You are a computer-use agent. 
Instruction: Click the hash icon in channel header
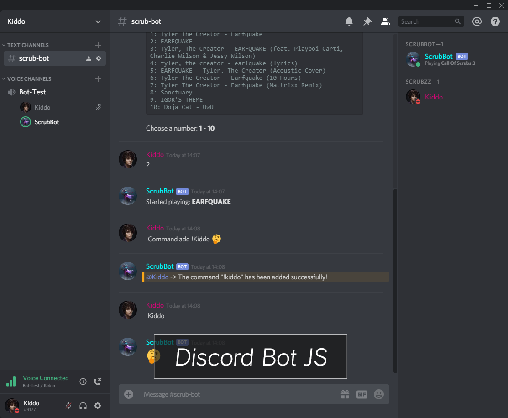[122, 21]
